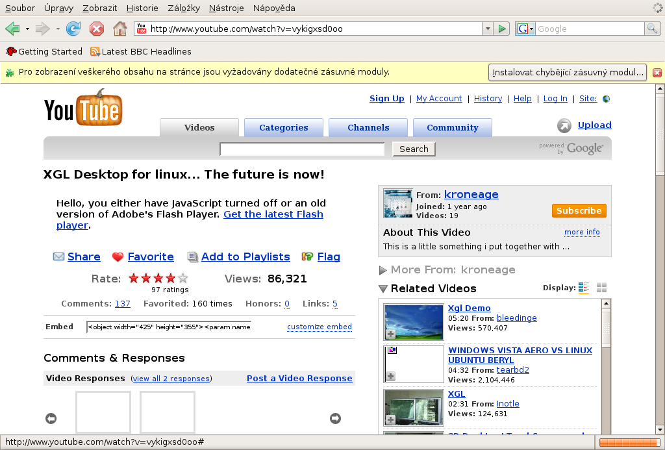Add Xgl Demo to QuickList with plus icon

(x=390, y=334)
